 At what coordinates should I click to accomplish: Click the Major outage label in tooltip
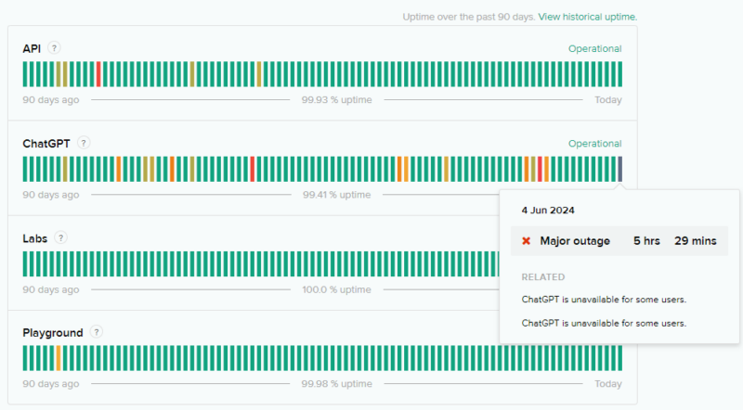pos(575,241)
